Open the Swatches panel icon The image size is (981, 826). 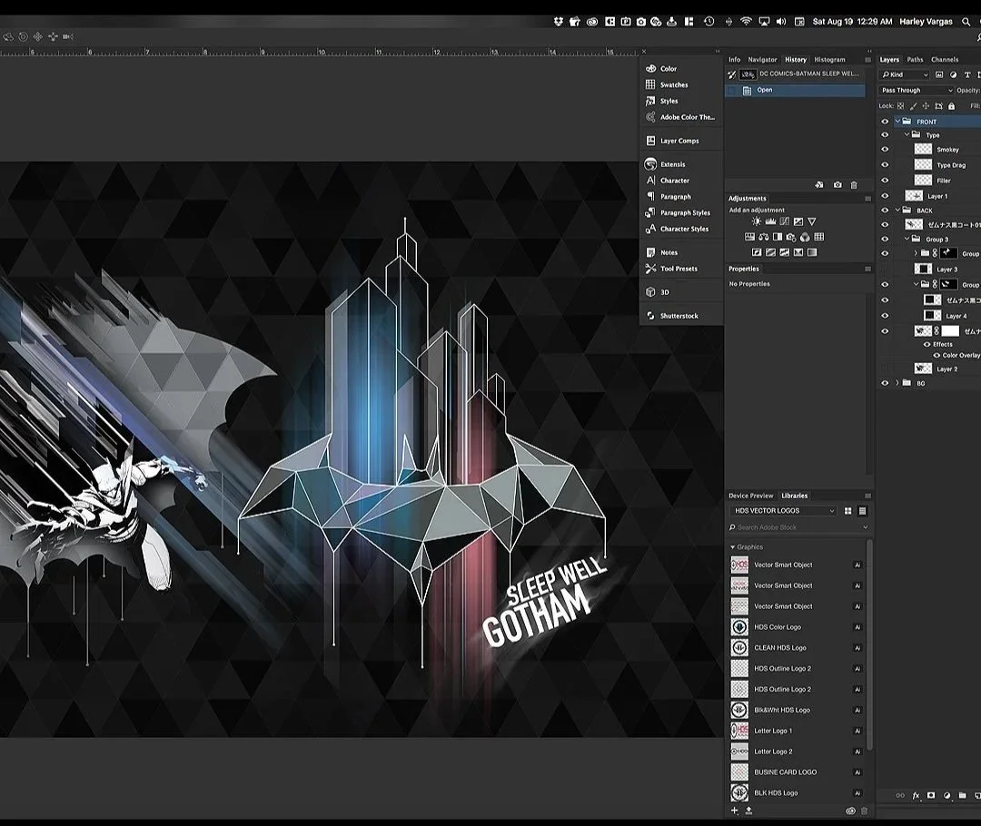click(x=650, y=84)
